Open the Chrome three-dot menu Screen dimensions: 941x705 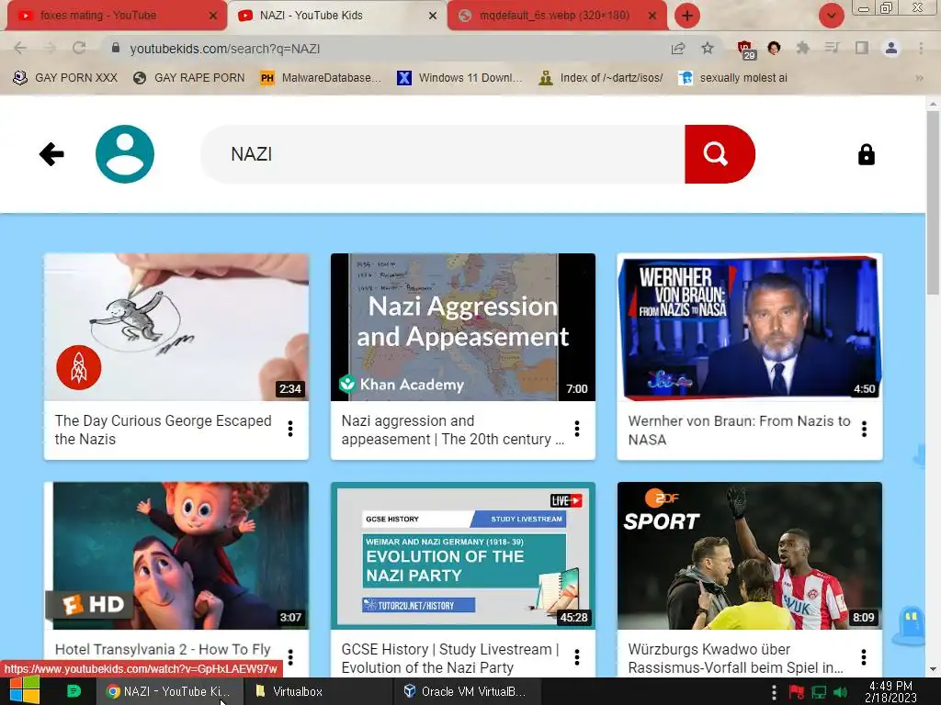tap(921, 48)
